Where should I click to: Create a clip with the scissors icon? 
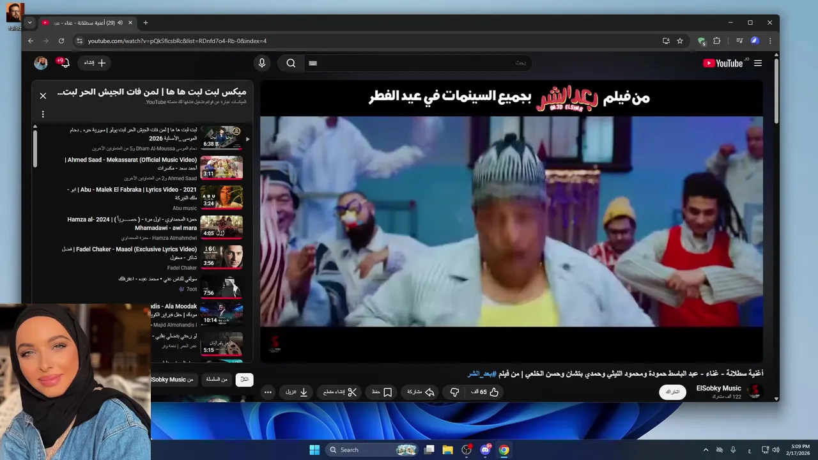(339, 392)
